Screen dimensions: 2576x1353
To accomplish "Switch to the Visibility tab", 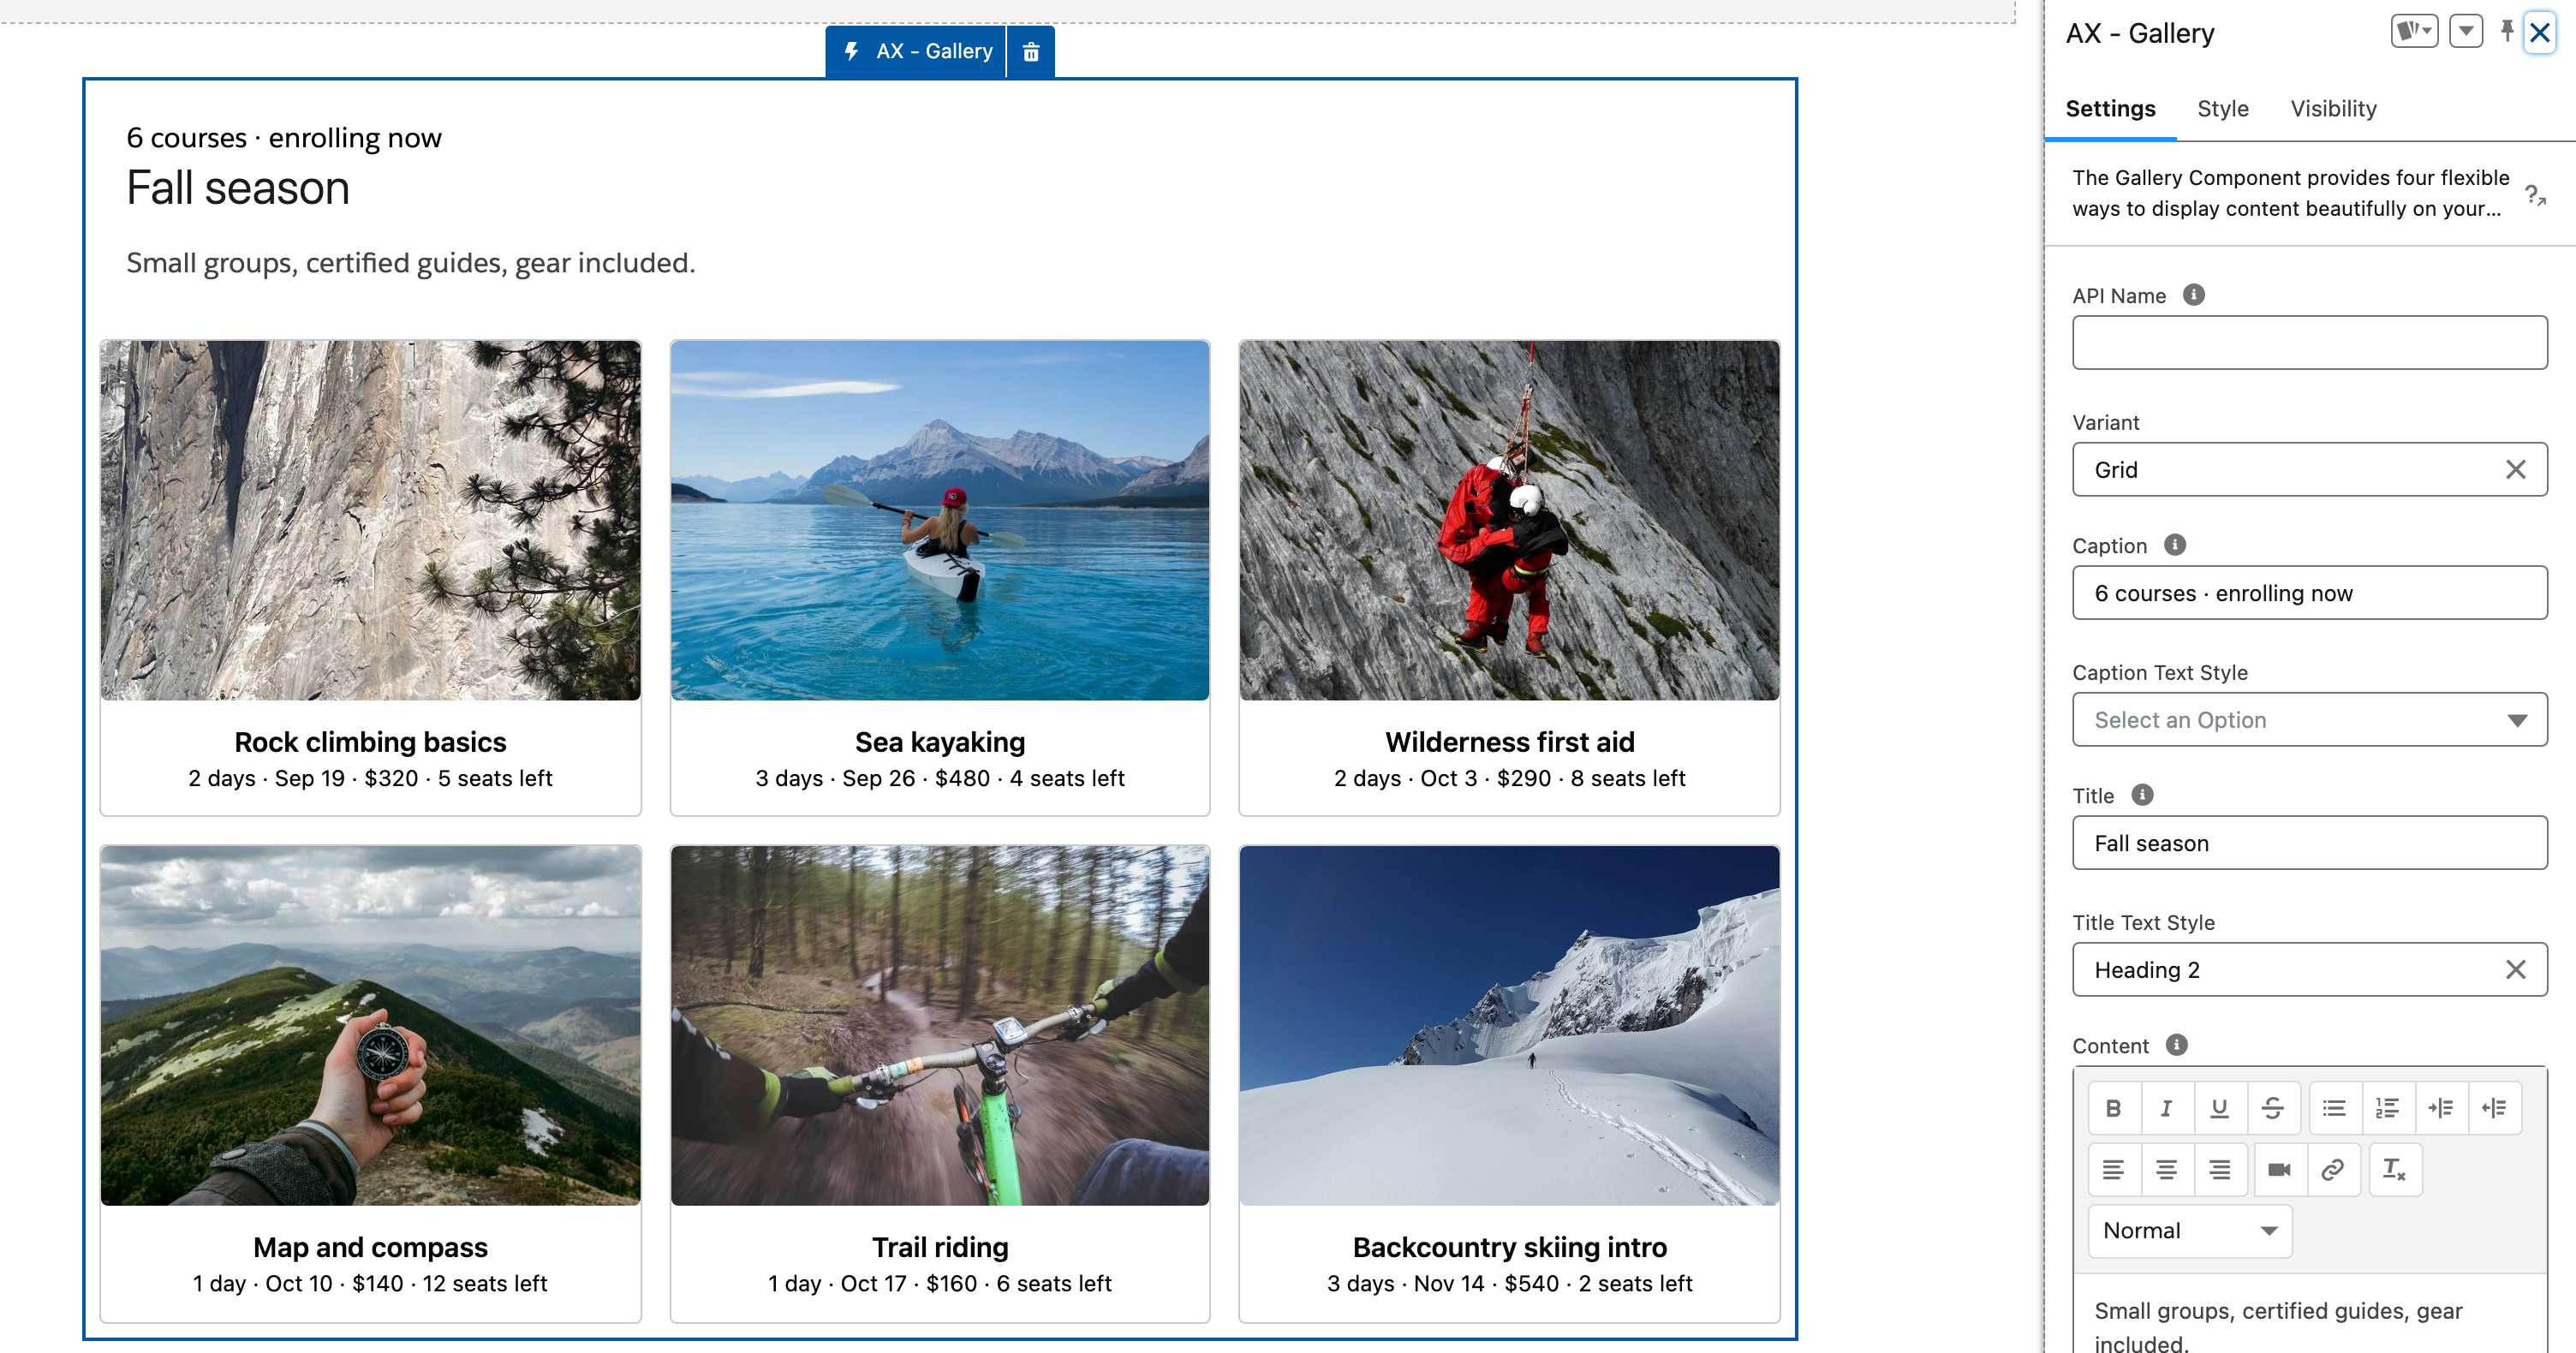I will click(x=2333, y=108).
